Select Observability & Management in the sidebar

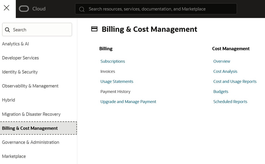30,86
